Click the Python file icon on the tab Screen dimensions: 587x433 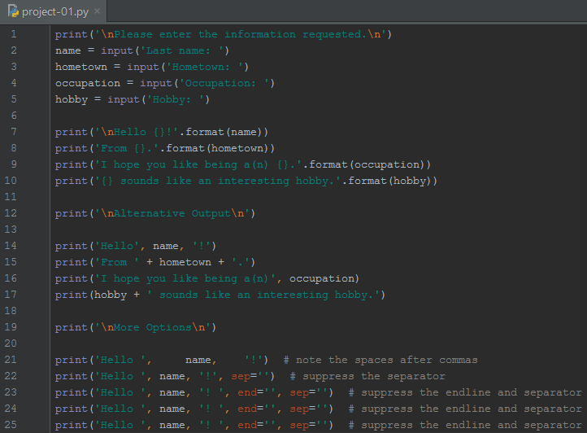coord(12,11)
